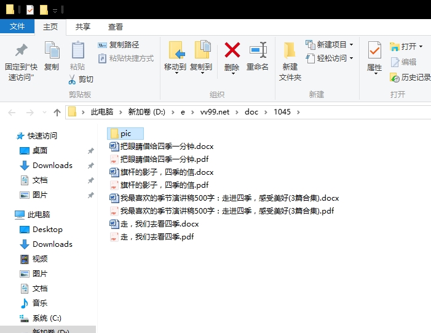431x333 pixels.
Task: Open the pinned 桌面 under Quick access
Action: [x=34, y=151]
